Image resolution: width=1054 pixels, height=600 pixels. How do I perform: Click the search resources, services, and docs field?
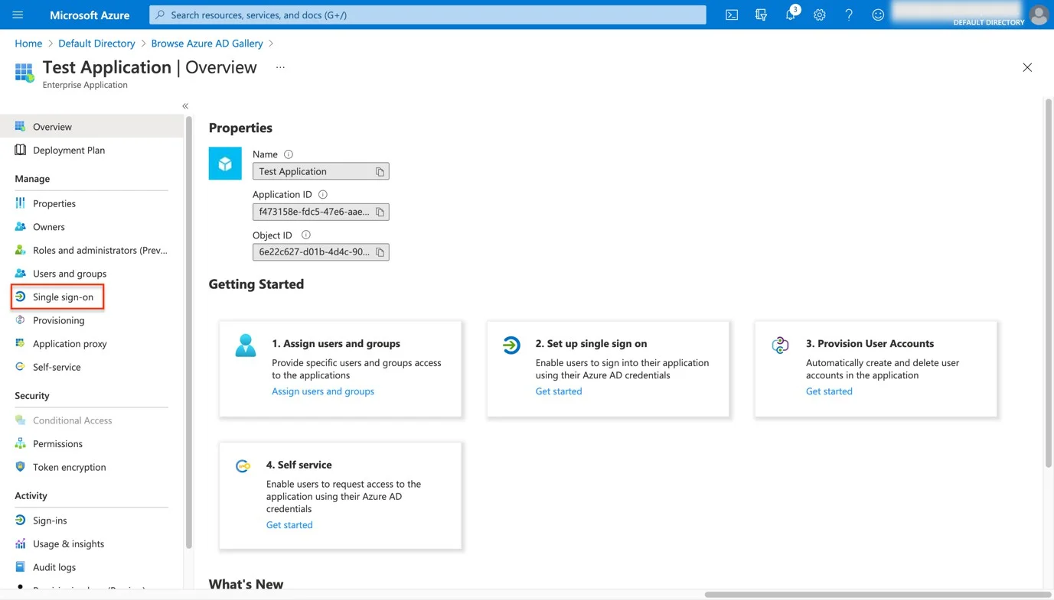(428, 15)
